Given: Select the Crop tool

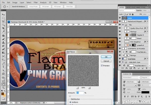Looking at the screenshot, I should 3,28.
